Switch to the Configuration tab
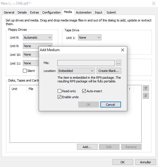The width and height of the screenshot is (158, 167). point(51,12)
